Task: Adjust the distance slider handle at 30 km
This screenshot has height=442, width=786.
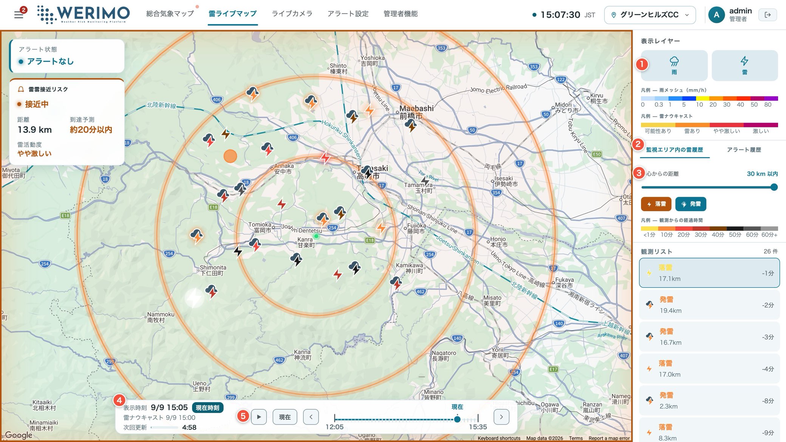Action: 774,187
